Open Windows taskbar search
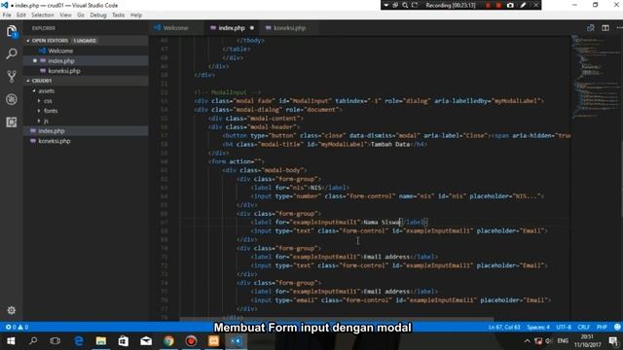The height and width of the screenshot is (350, 623). 33,341
